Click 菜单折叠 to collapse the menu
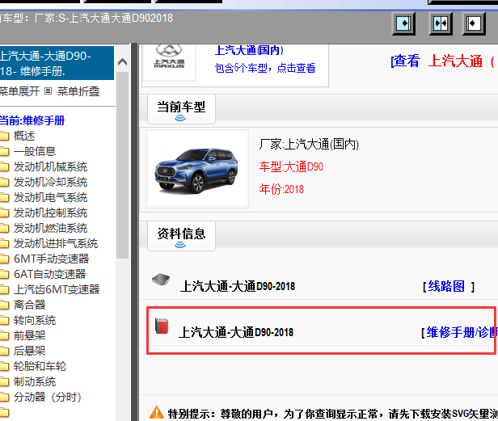Screen dimensions: 498x421 coord(78,91)
